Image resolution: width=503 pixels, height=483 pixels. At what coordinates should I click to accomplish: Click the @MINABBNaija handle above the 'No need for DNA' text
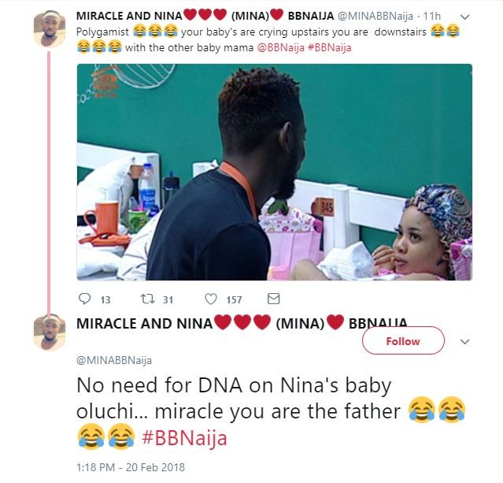click(x=114, y=360)
